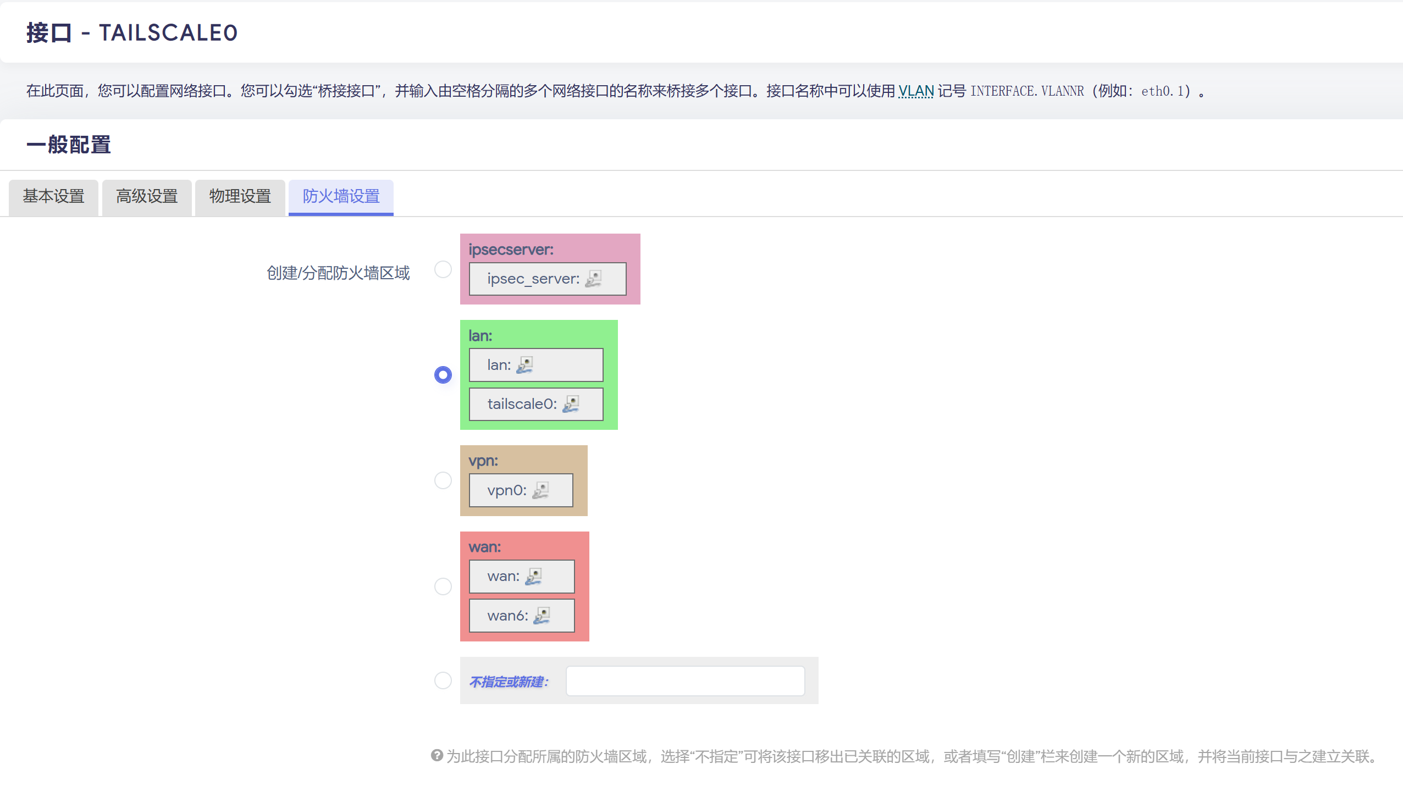1403x797 pixels.
Task: Click the tailscale0 interface icon
Action: coord(571,404)
